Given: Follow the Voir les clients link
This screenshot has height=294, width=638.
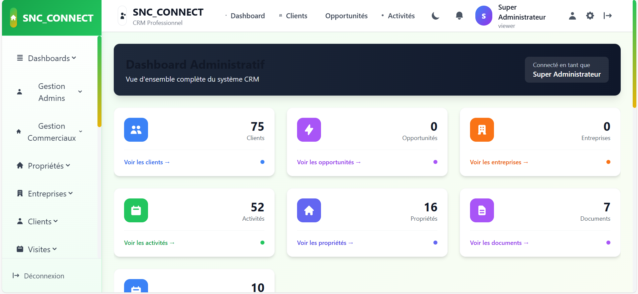Looking at the screenshot, I should [147, 162].
